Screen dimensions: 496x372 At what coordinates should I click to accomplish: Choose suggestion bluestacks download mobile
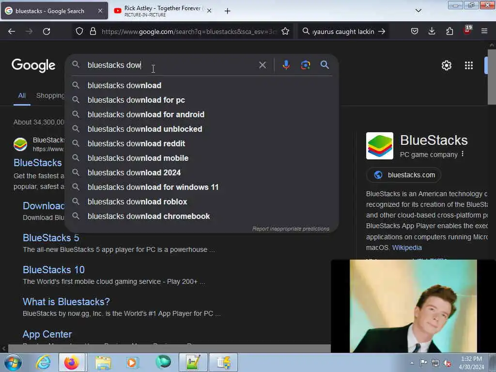pyautogui.click(x=202, y=158)
